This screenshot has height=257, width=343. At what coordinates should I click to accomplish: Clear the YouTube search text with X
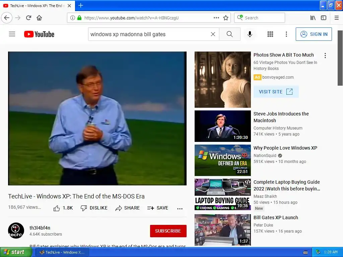click(x=213, y=34)
